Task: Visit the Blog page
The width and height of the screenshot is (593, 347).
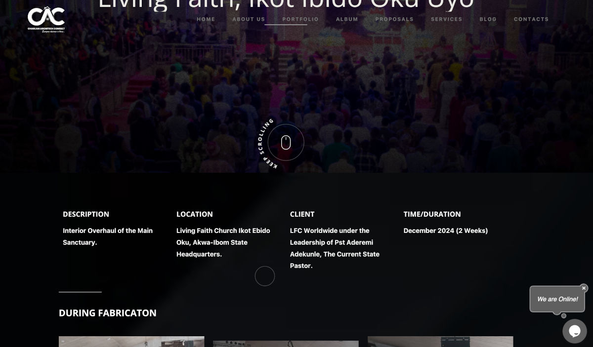Action: coord(488,19)
